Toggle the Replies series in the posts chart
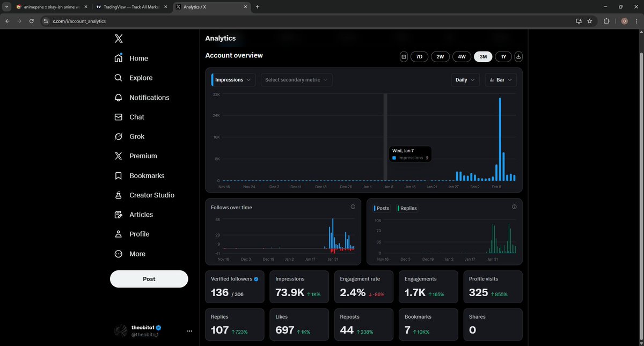644x346 pixels. pos(407,208)
